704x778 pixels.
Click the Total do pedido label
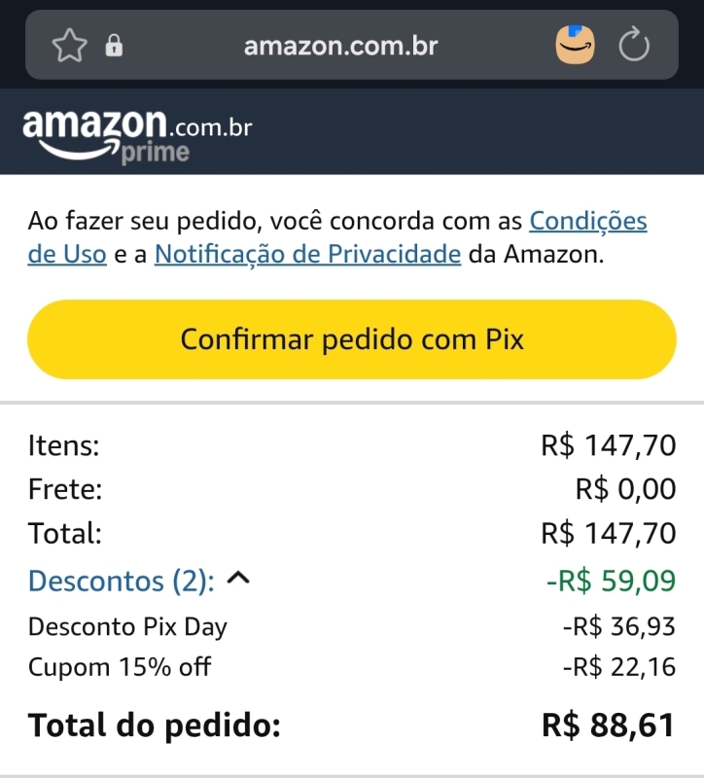(154, 725)
